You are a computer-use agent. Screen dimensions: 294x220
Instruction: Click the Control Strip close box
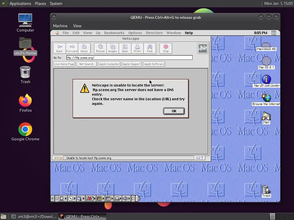click(53, 199)
